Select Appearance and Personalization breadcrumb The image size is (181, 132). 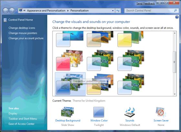click(x=46, y=11)
